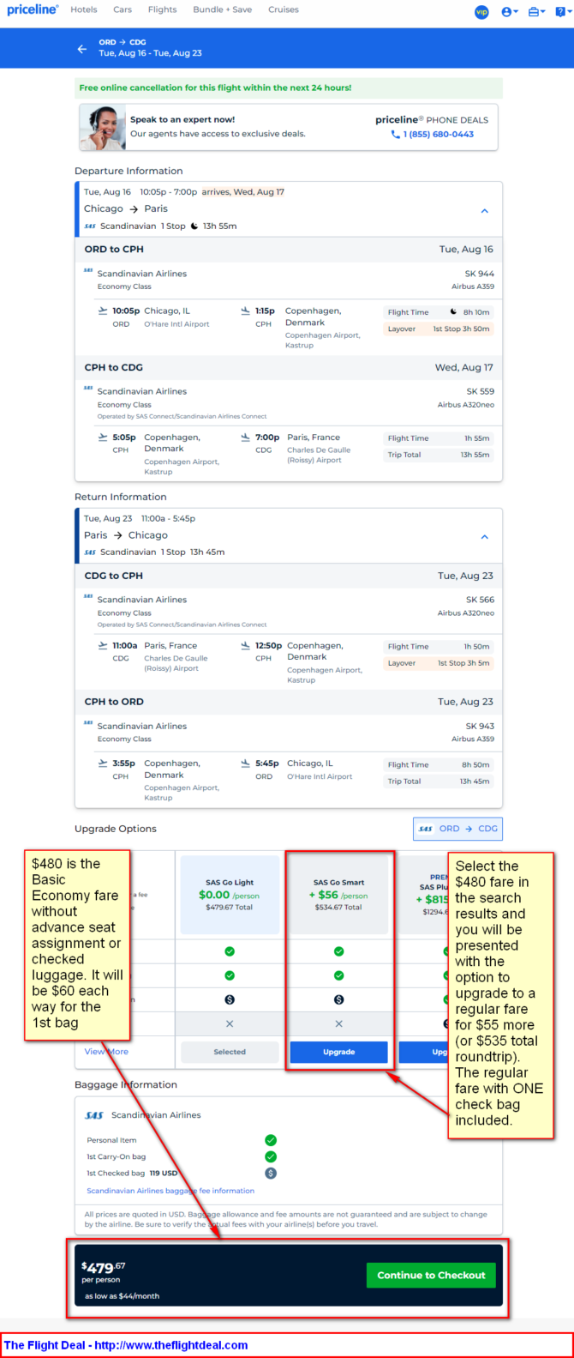This screenshot has height=1358, width=574.
Task: Click flight number SK 559
Action: (x=480, y=391)
